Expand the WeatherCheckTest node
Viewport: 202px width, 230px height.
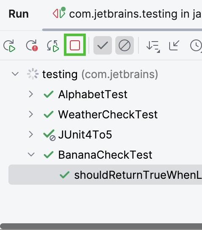click(x=31, y=114)
